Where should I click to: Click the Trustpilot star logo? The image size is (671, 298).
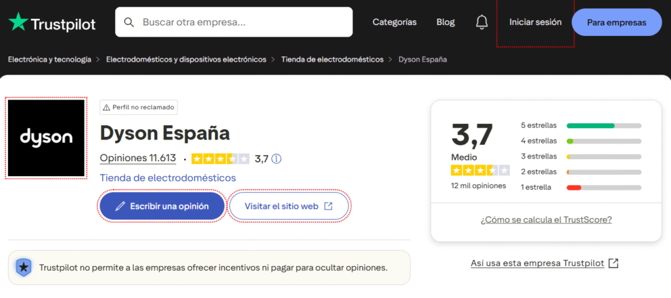pyautogui.click(x=18, y=23)
